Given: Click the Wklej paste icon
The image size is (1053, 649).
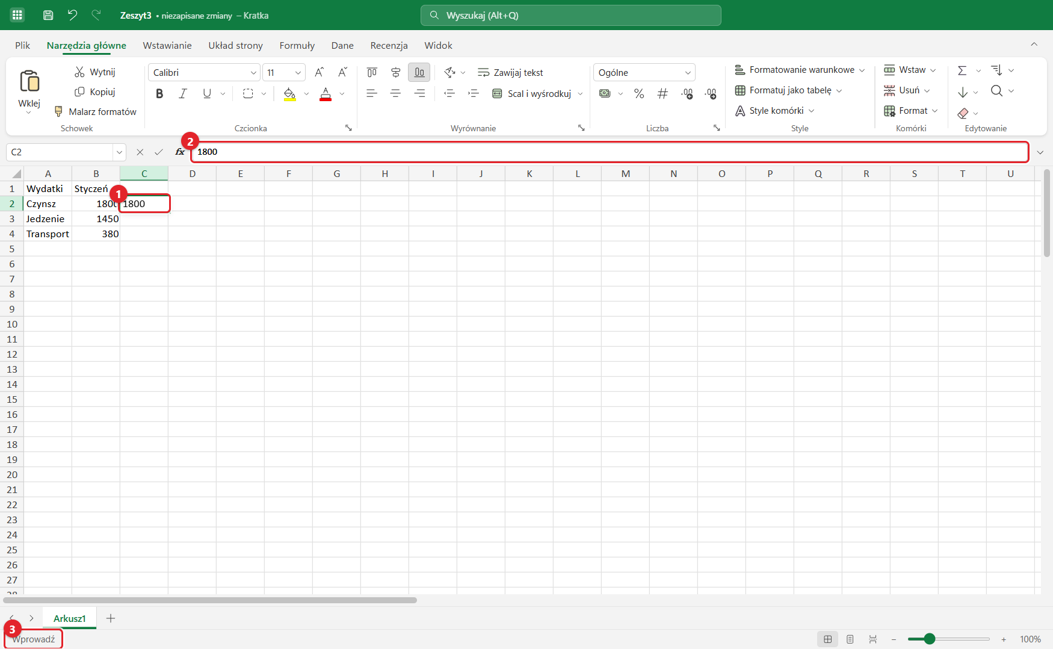Looking at the screenshot, I should tap(29, 81).
